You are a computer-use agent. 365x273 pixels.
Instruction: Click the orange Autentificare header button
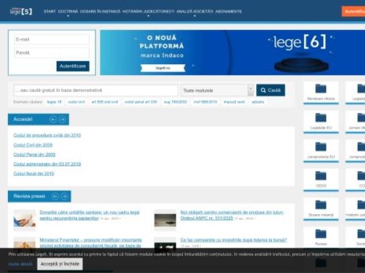pos(353,12)
